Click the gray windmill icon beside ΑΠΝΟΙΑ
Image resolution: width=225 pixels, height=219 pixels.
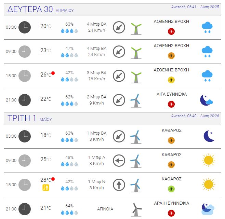(136, 210)
